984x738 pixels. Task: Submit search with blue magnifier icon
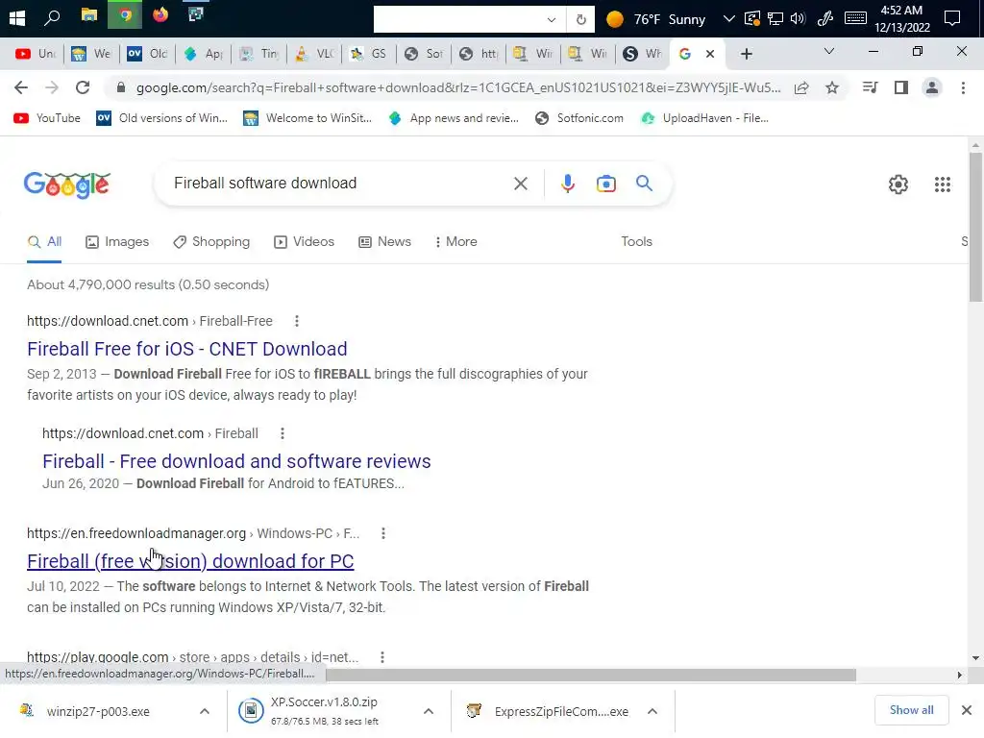(x=644, y=184)
